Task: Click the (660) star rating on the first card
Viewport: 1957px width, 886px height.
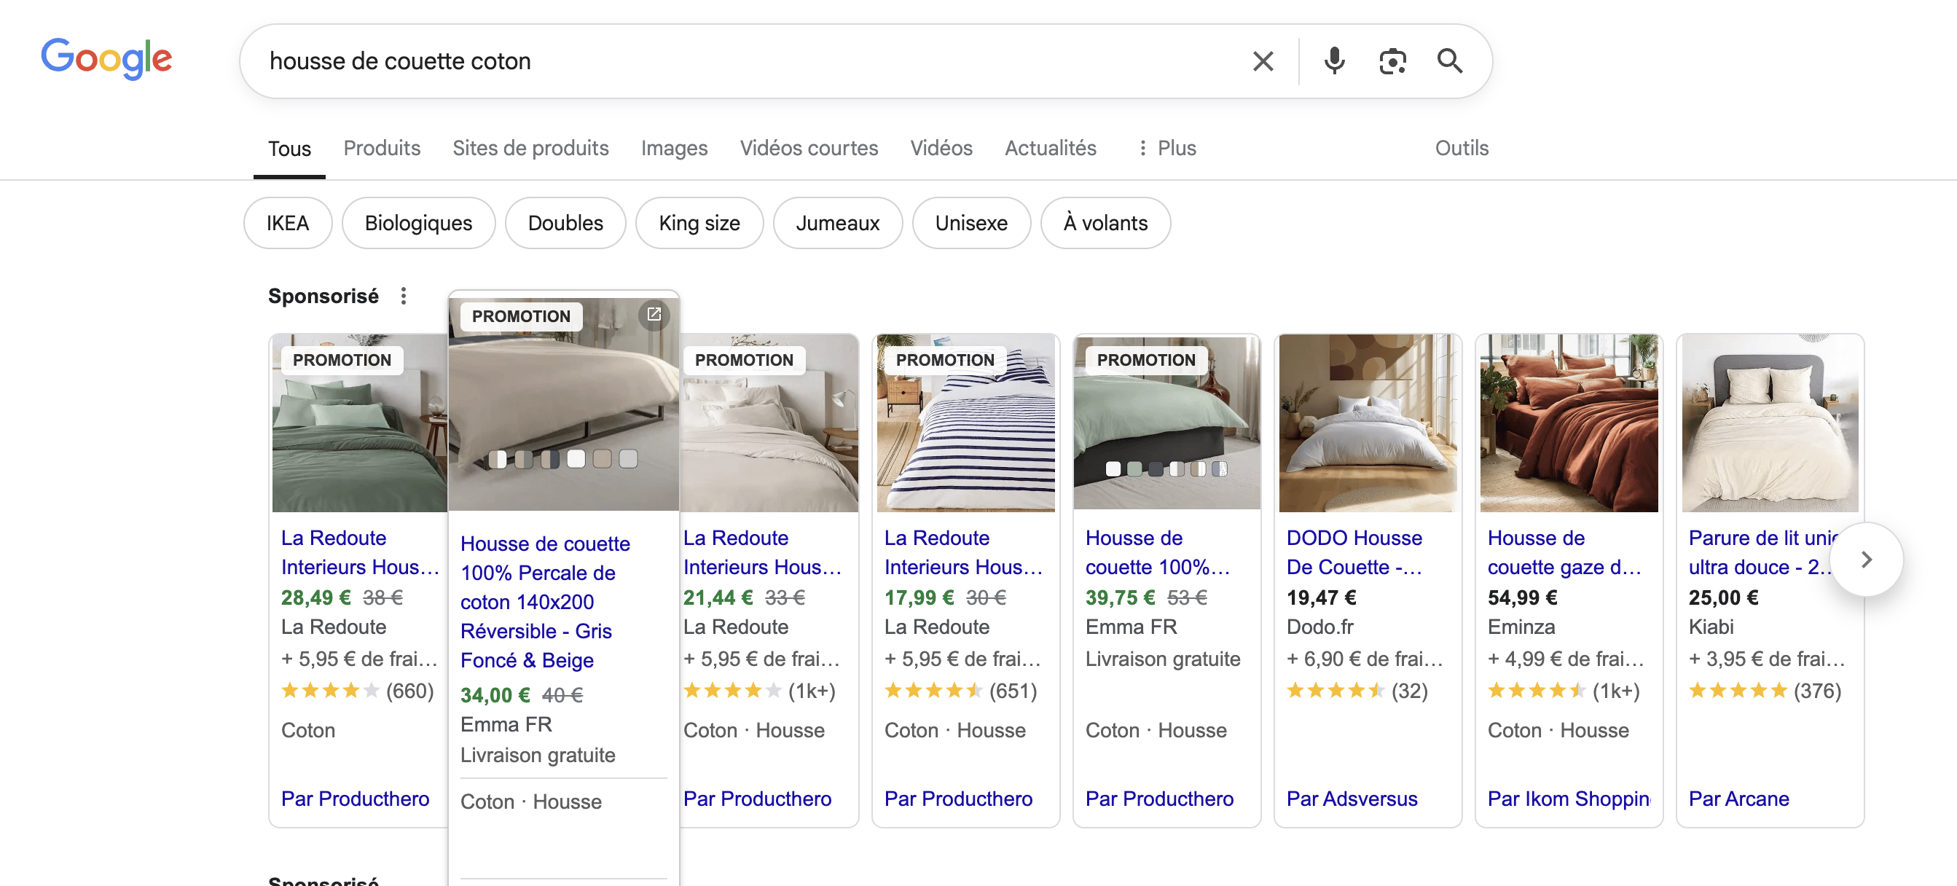Action: (357, 691)
